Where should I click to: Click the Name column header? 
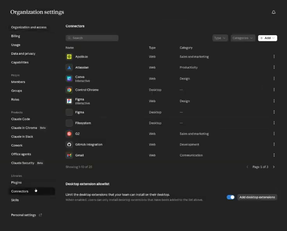[70, 48]
